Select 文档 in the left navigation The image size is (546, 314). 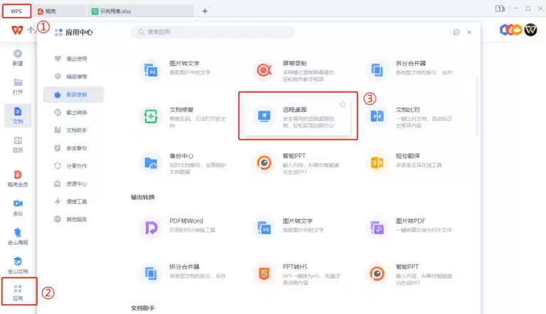[18, 116]
